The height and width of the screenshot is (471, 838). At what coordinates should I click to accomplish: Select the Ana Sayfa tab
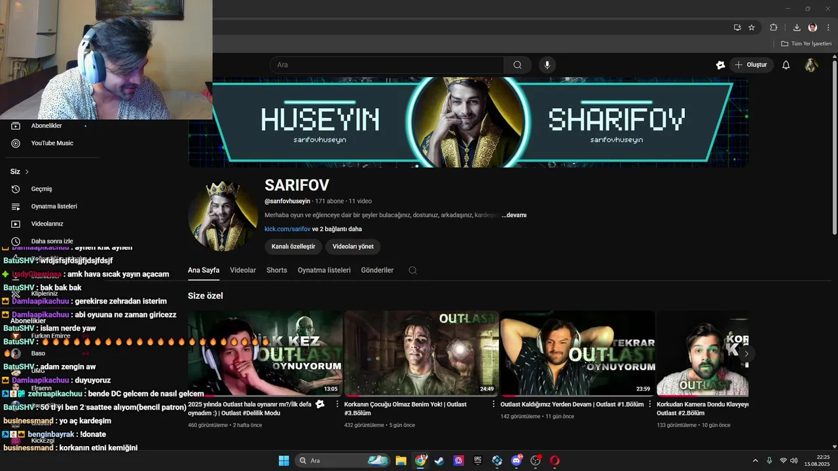[204, 270]
